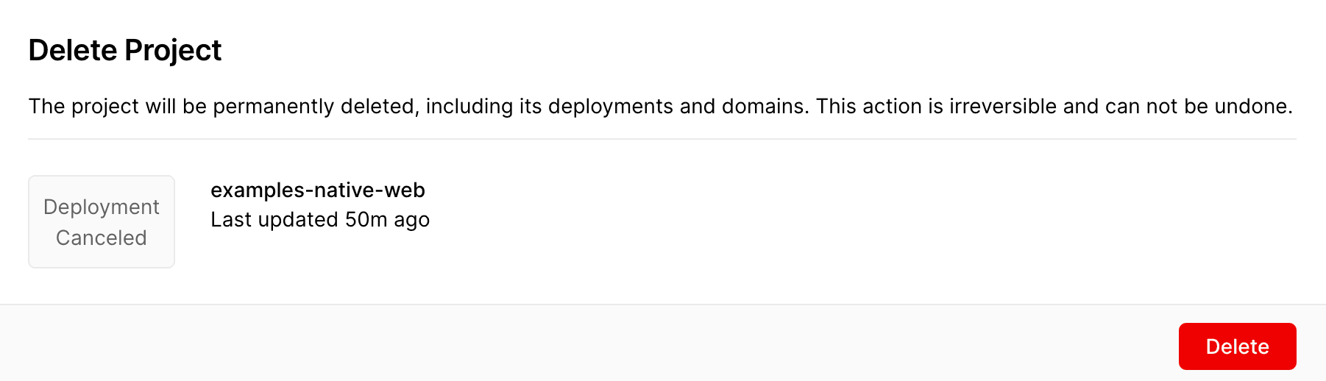The image size is (1326, 381).
Task: Click the horizontal divider below the description
Action: [662, 139]
